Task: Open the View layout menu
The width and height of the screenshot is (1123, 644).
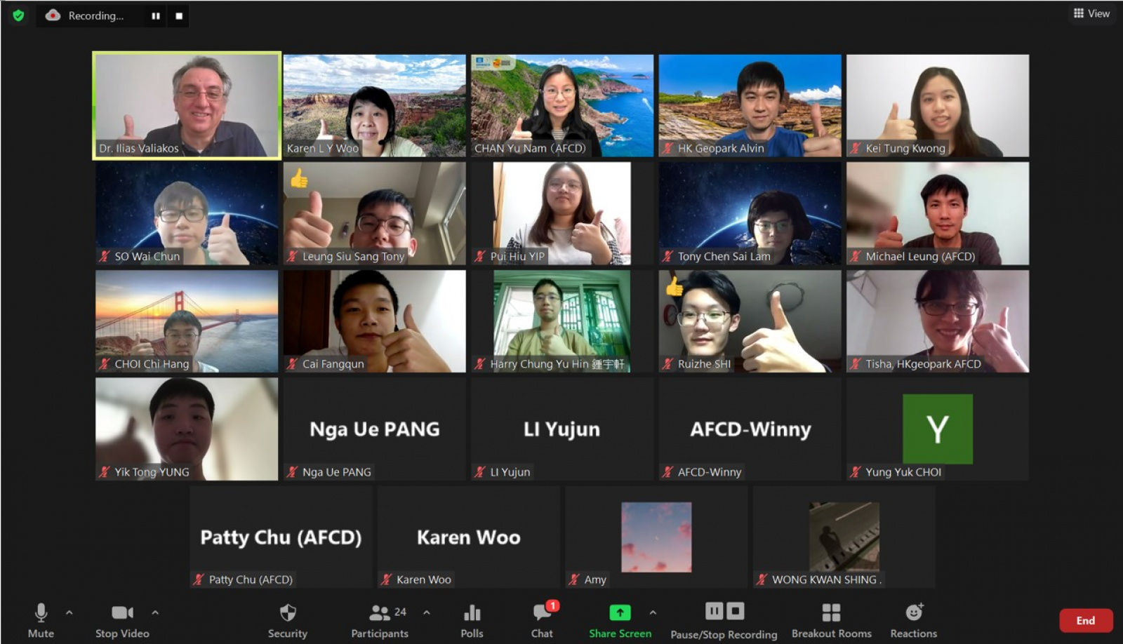Action: 1091,13
